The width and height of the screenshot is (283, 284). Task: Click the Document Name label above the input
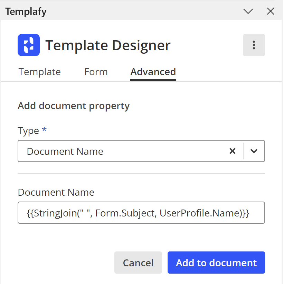[x=56, y=192]
